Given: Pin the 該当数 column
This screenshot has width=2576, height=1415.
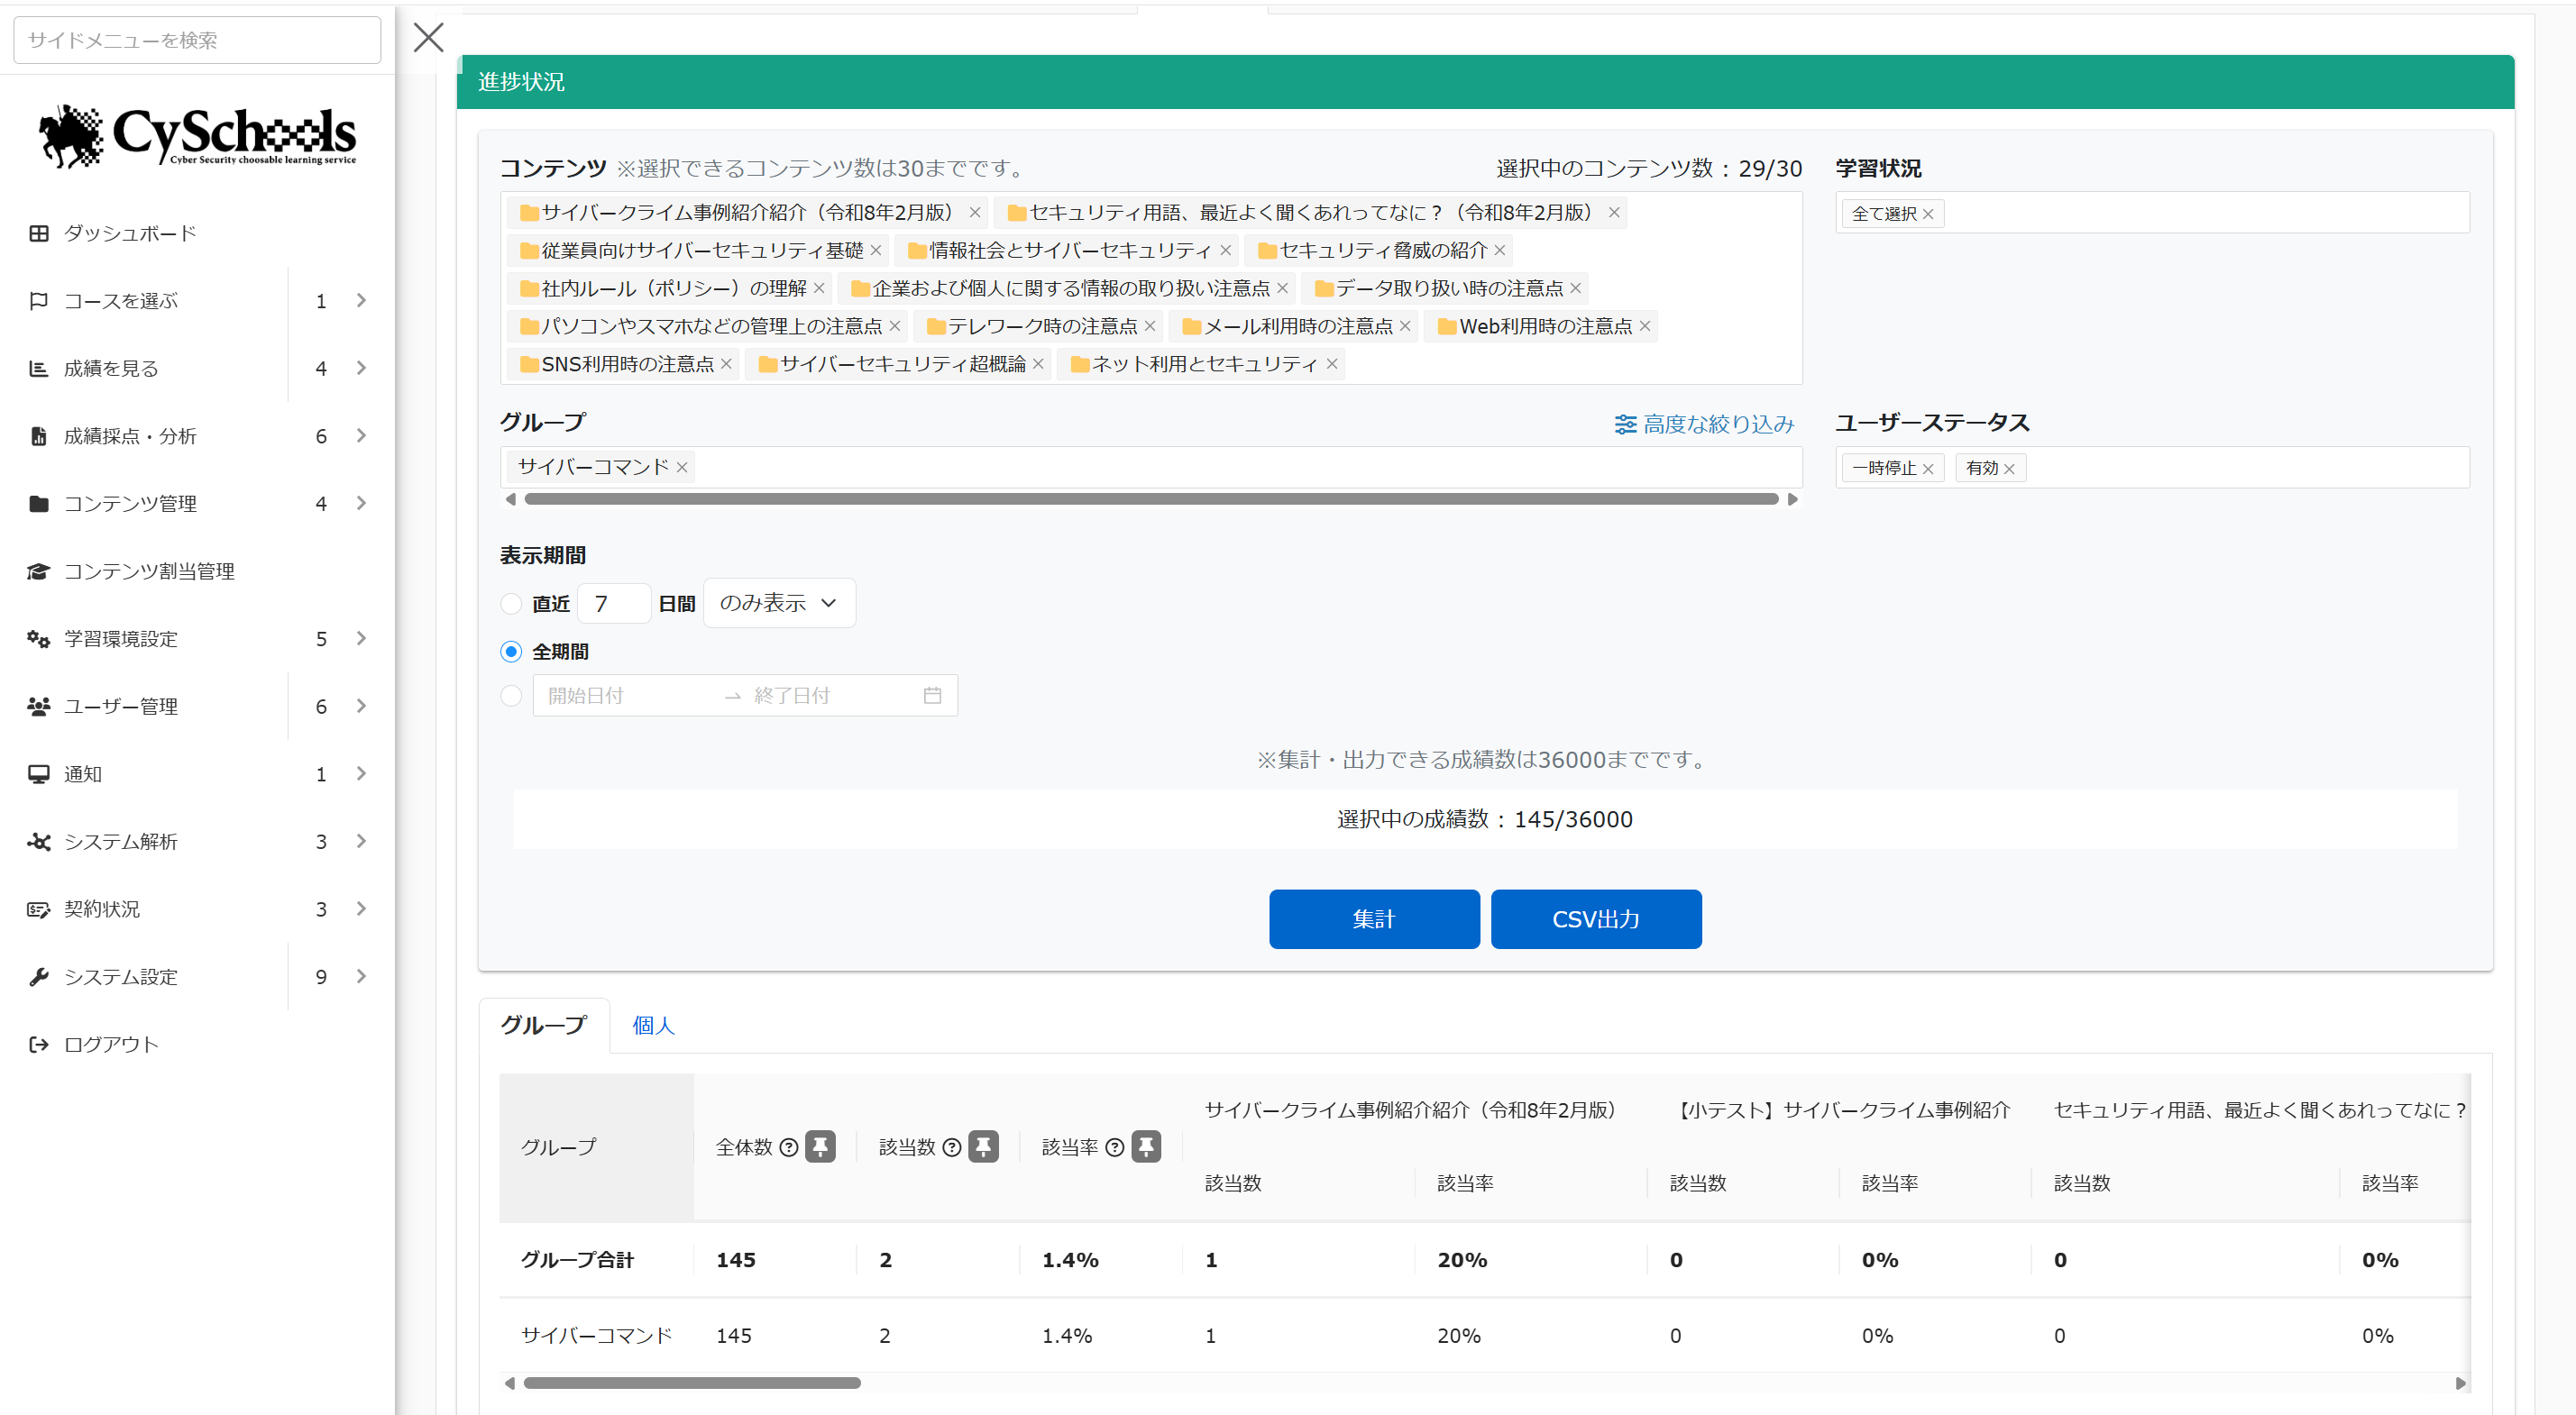Looking at the screenshot, I should click(x=983, y=1146).
